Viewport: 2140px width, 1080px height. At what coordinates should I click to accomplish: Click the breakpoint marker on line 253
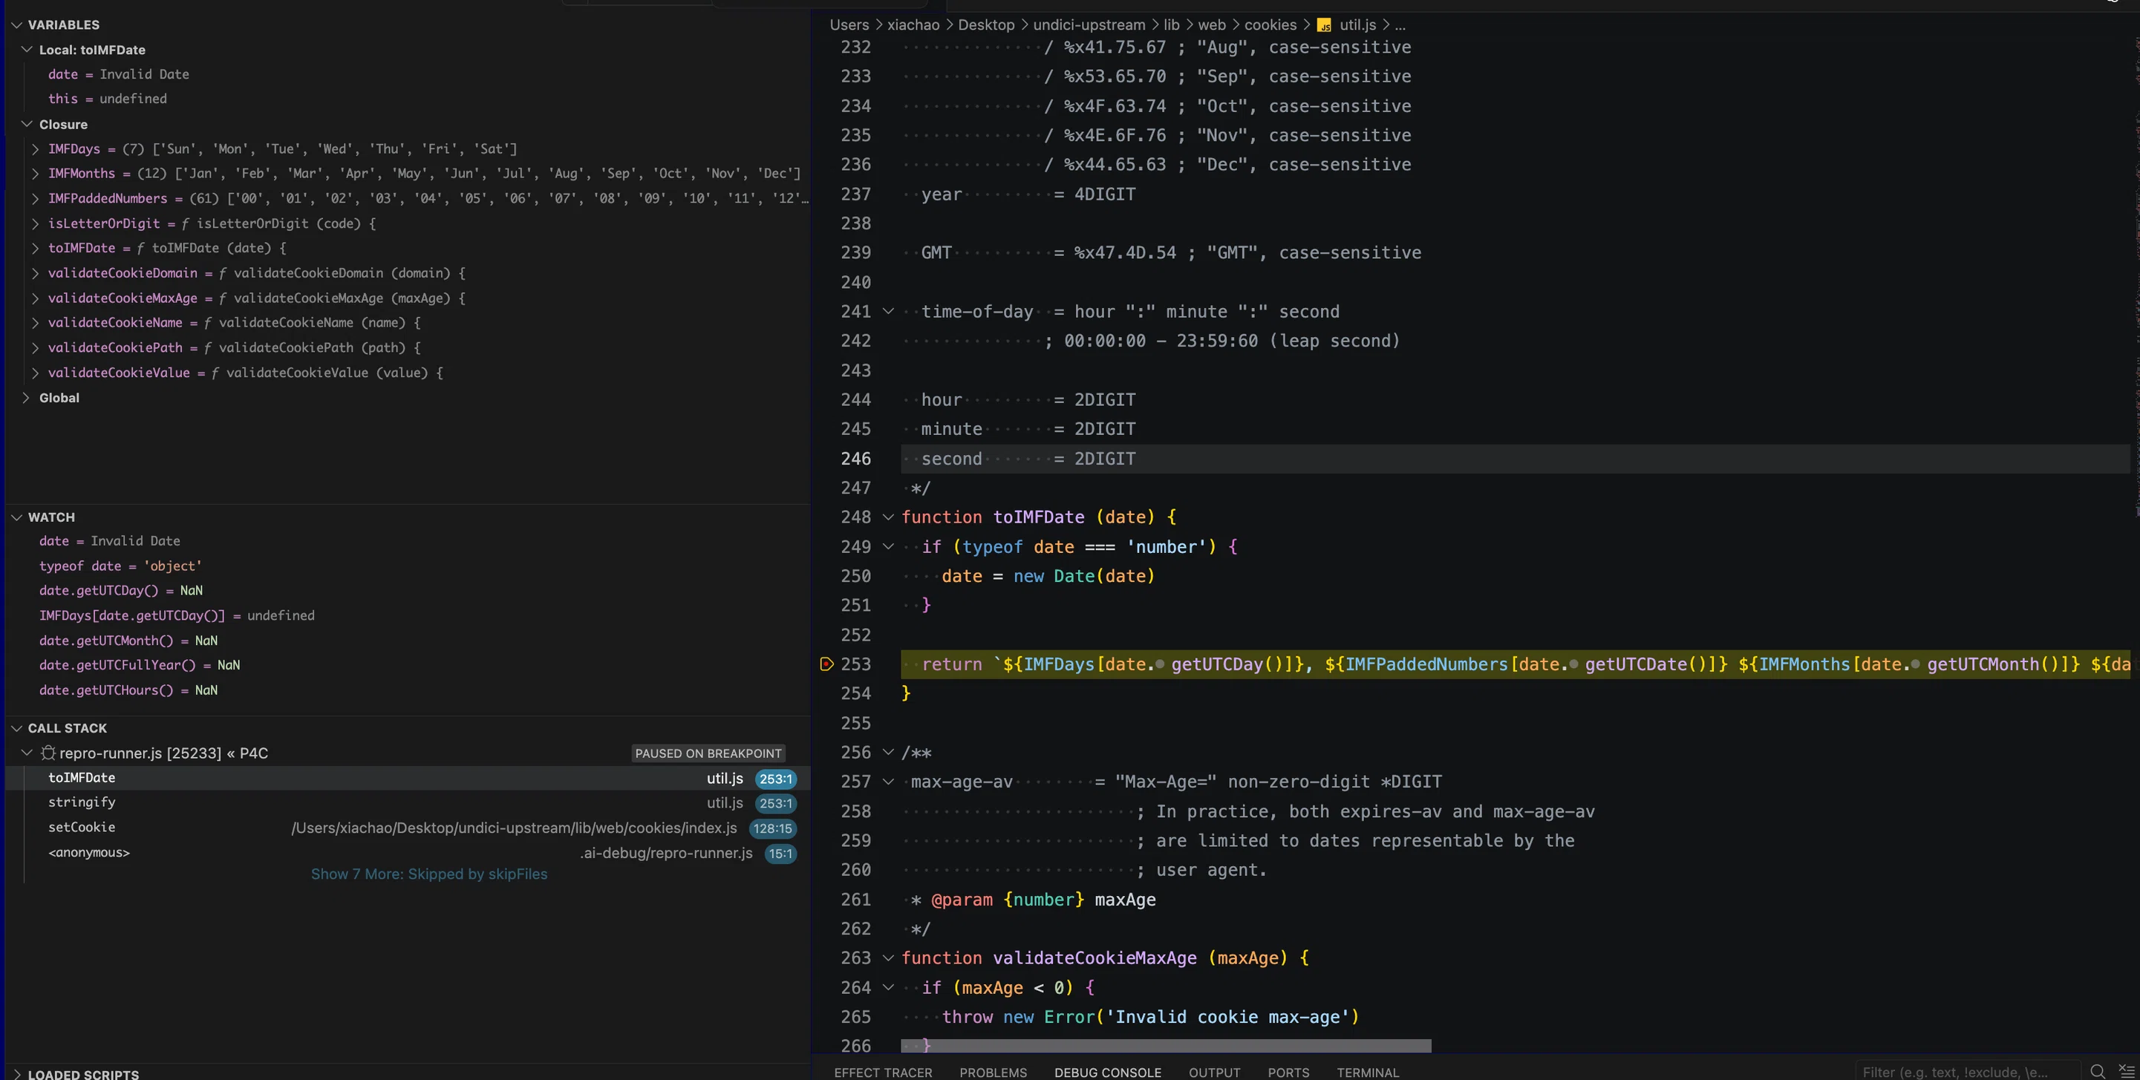point(826,664)
